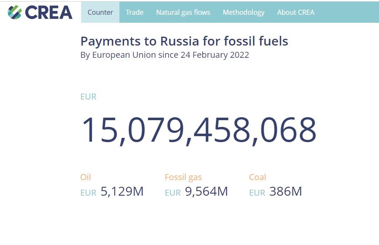Click the coal amount 386M
379x245 pixels.
[286, 192]
